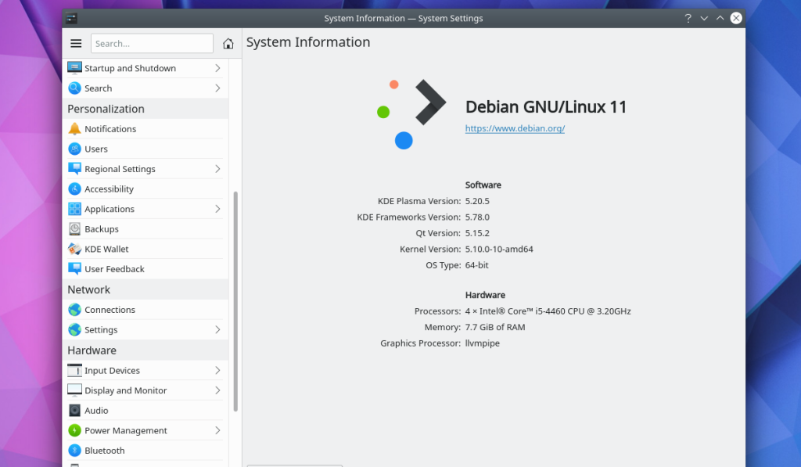Click the "64-bit" OS type value

[x=476, y=264]
